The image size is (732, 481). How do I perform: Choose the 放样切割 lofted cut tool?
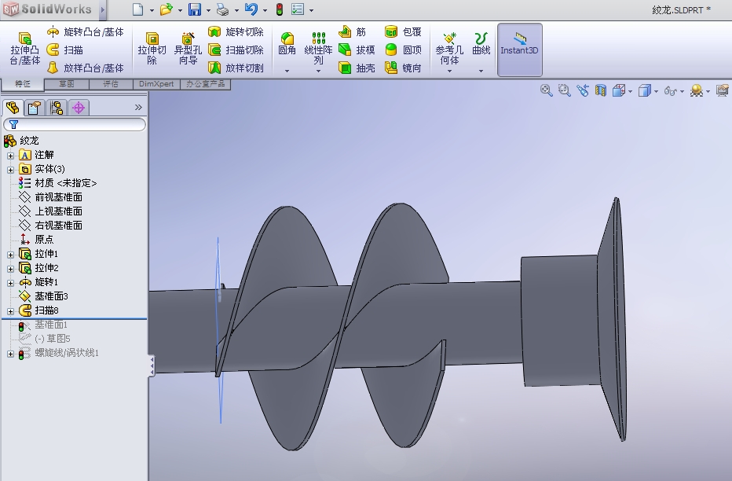[x=236, y=68]
